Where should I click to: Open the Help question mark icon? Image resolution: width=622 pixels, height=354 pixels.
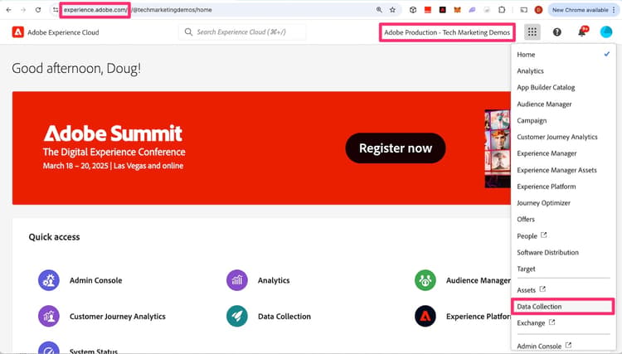pyautogui.click(x=557, y=32)
